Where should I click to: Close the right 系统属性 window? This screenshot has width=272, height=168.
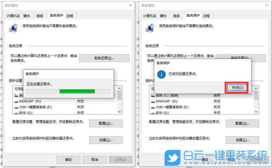point(267,6)
